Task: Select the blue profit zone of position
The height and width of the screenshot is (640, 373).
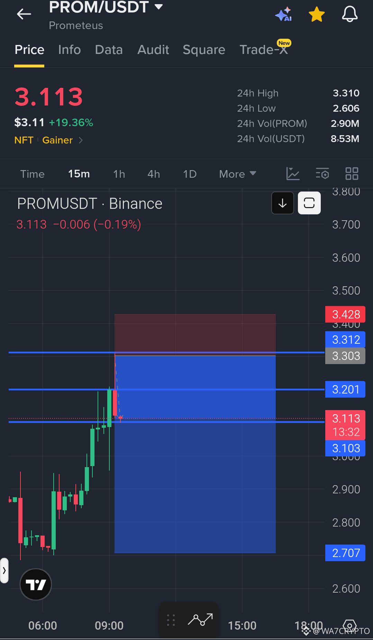Action: coord(195,454)
